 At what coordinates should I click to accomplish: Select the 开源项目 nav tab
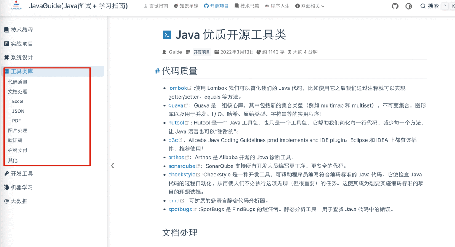click(216, 6)
